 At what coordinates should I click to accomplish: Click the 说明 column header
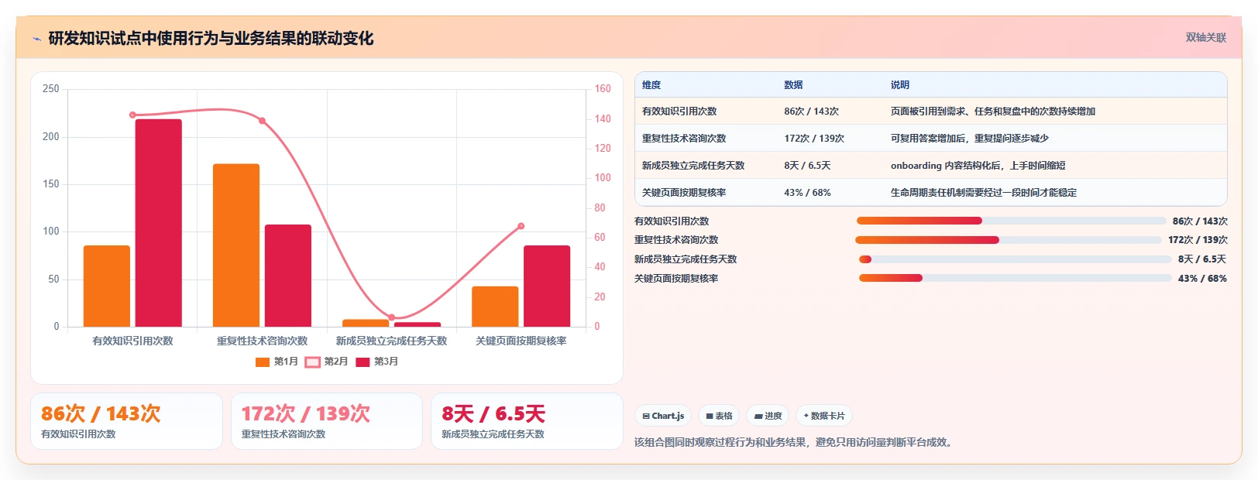click(900, 85)
